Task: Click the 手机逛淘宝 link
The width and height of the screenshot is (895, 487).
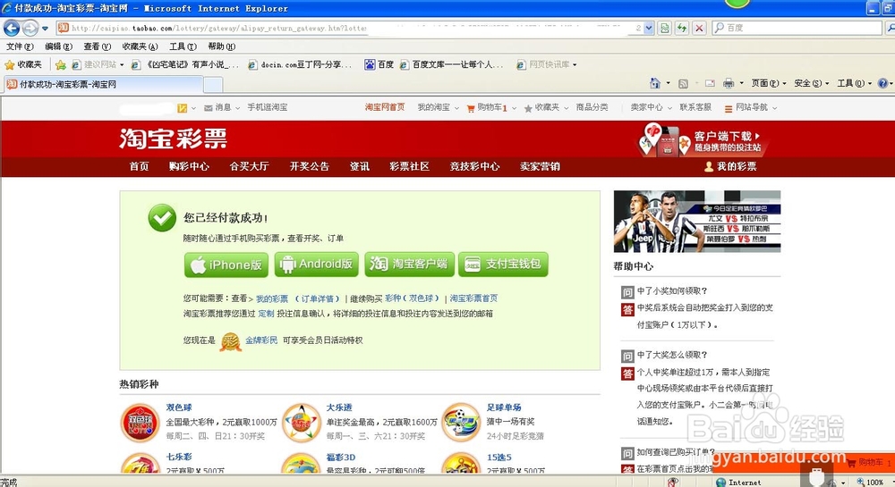Action: coord(267,107)
